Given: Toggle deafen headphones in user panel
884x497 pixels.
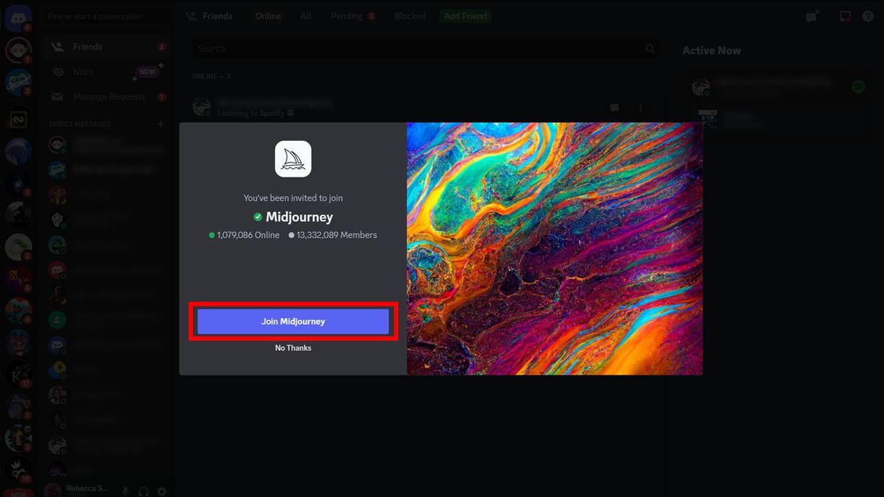Looking at the screenshot, I should click(144, 491).
